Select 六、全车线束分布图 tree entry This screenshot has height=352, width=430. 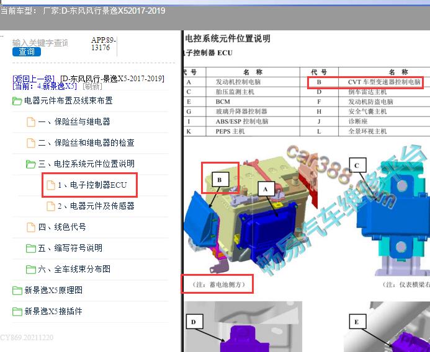coord(74,270)
